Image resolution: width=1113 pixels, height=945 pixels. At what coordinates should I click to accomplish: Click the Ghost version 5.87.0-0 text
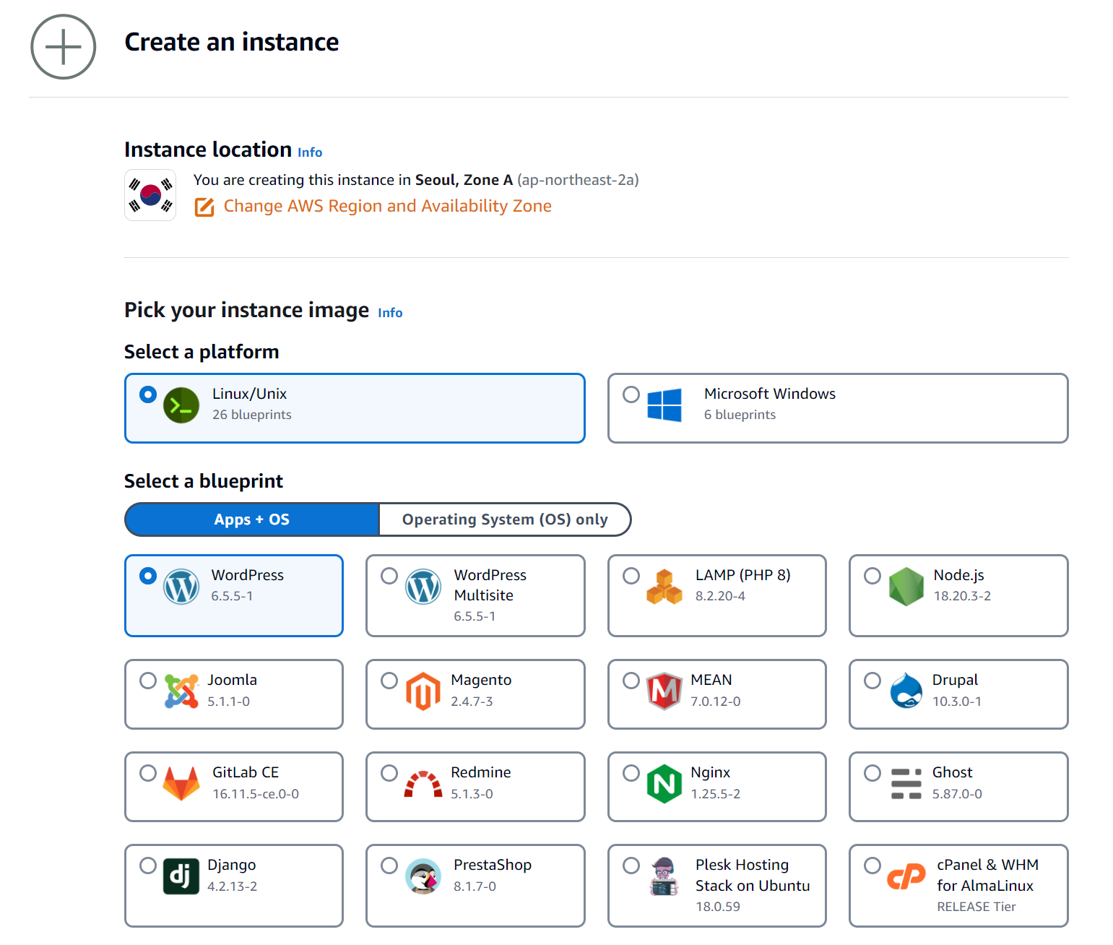tap(957, 794)
